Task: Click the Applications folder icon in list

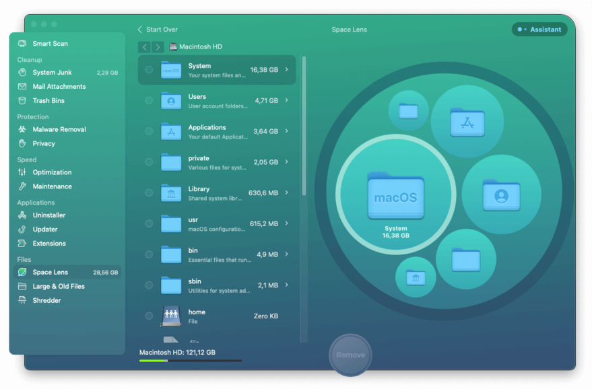Action: pyautogui.click(x=171, y=131)
